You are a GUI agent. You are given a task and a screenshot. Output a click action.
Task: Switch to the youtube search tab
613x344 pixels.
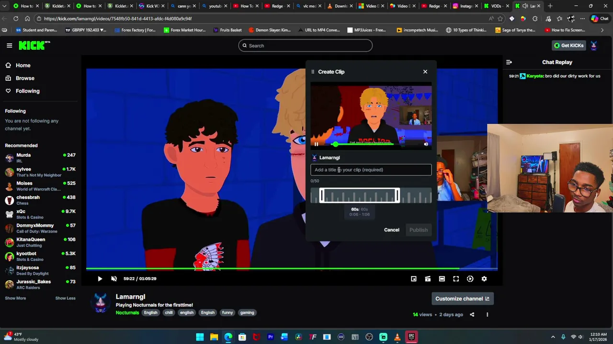[x=215, y=6]
